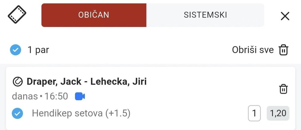Click the boxed '1' outcome pick
Screen dimensions: 301x130
[254, 113]
